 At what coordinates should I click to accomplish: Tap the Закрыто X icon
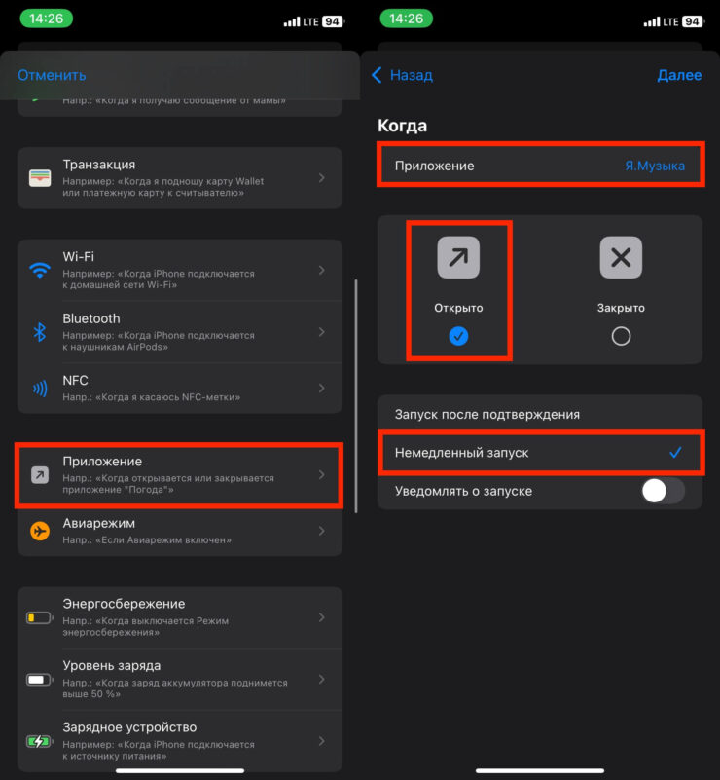coord(621,258)
